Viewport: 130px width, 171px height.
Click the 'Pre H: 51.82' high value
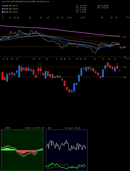pyautogui.click(x=81, y=8)
